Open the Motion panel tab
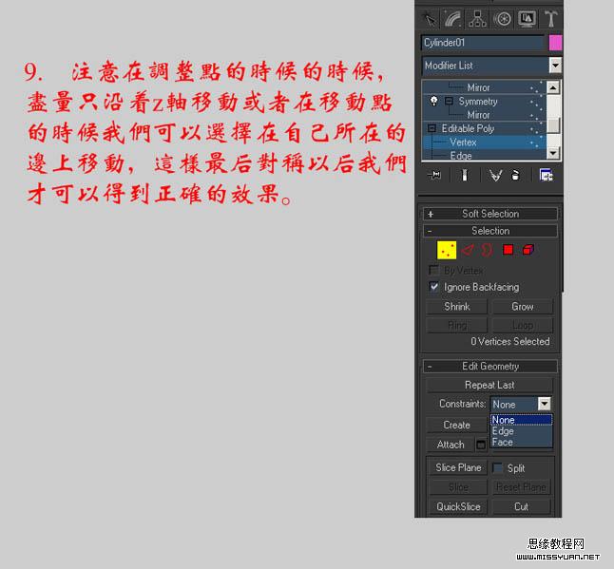This screenshot has height=569, width=614. click(502, 18)
